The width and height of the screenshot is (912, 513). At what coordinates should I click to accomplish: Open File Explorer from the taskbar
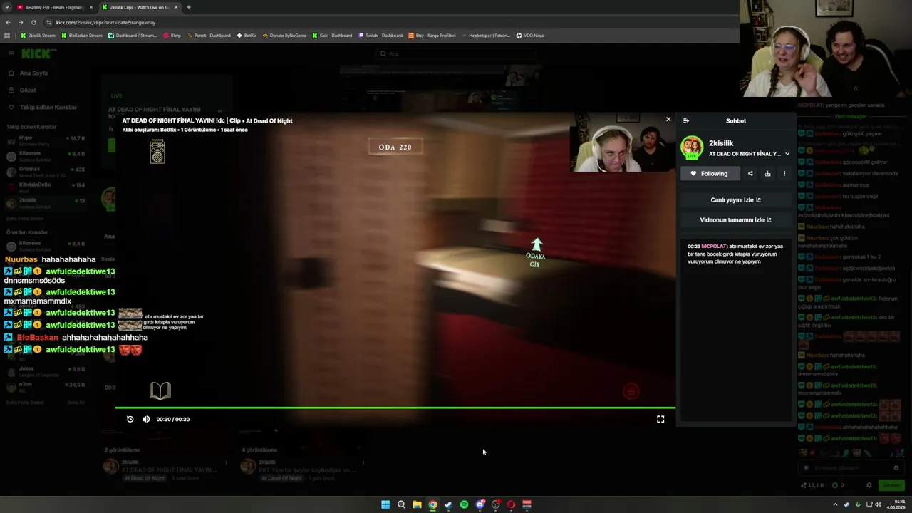(x=417, y=504)
